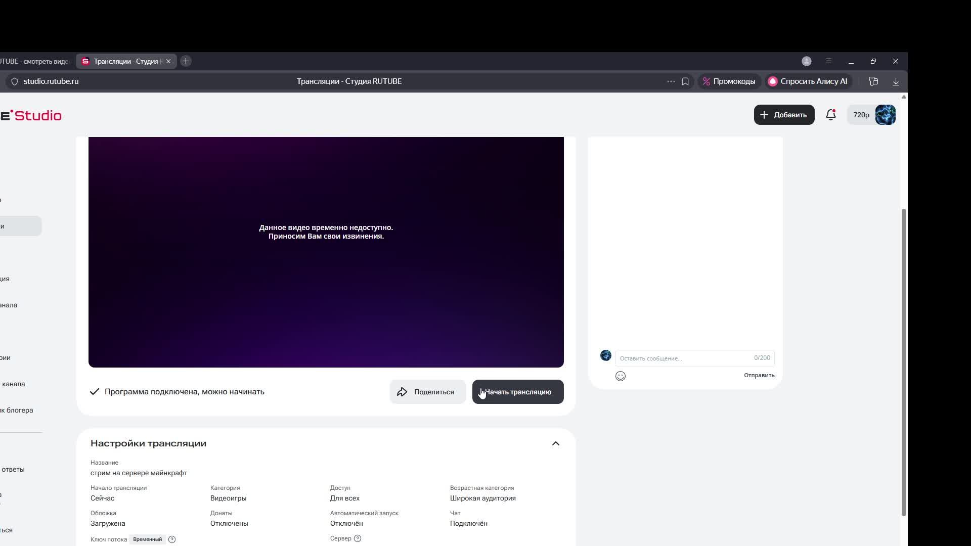This screenshot has width=971, height=546.
Task: Click the channel avatar in the header
Action: (885, 115)
